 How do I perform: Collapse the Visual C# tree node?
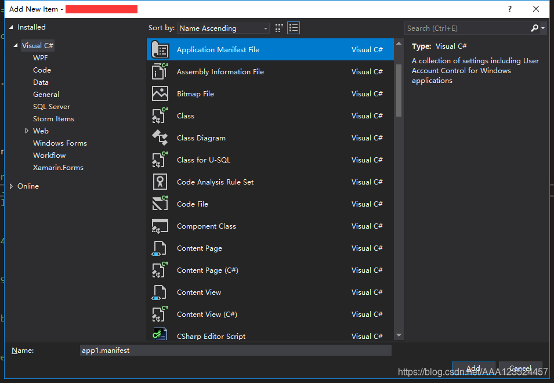point(16,45)
